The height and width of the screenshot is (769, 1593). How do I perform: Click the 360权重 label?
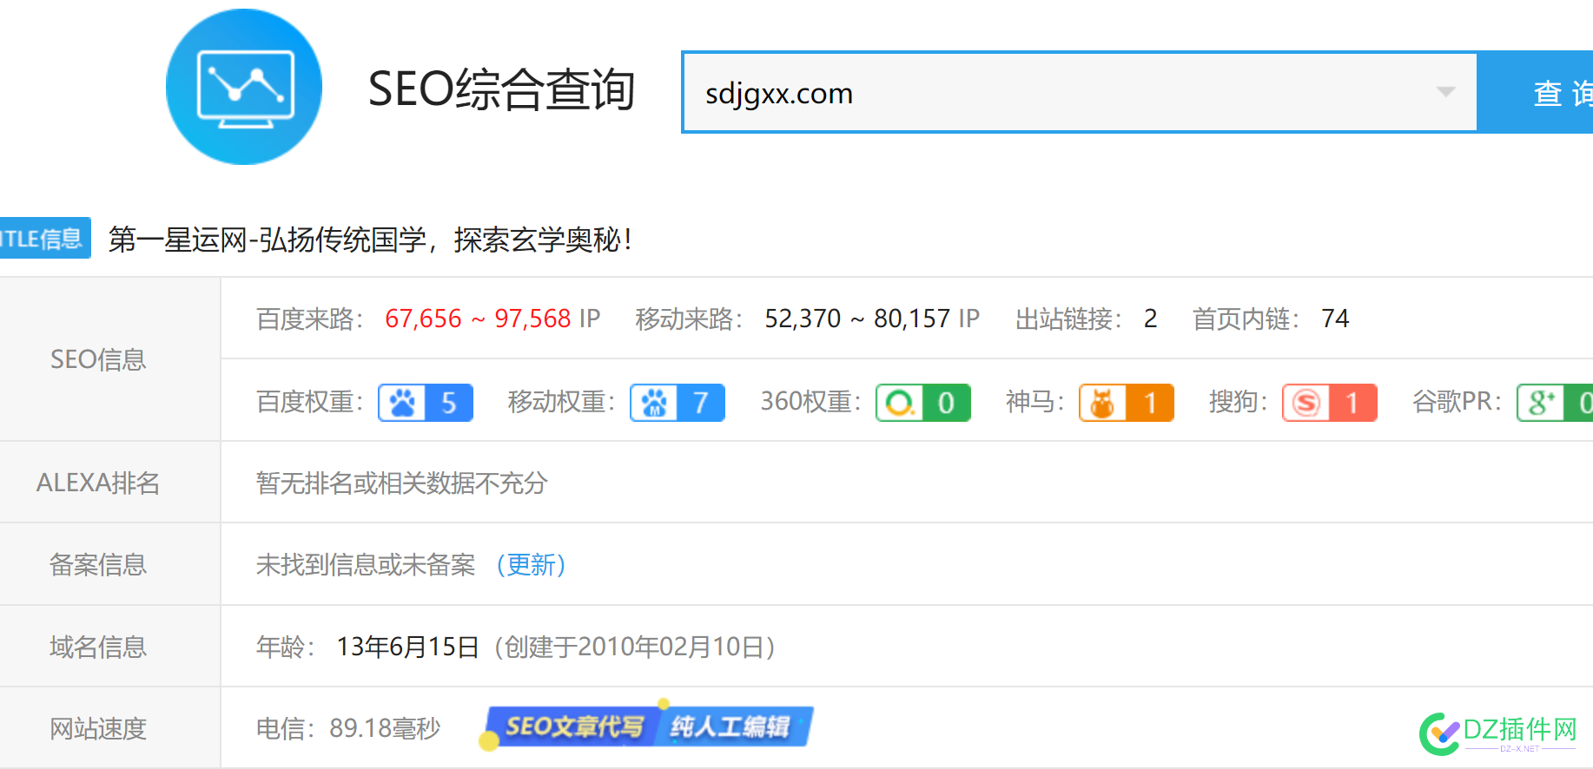pyautogui.click(x=811, y=402)
